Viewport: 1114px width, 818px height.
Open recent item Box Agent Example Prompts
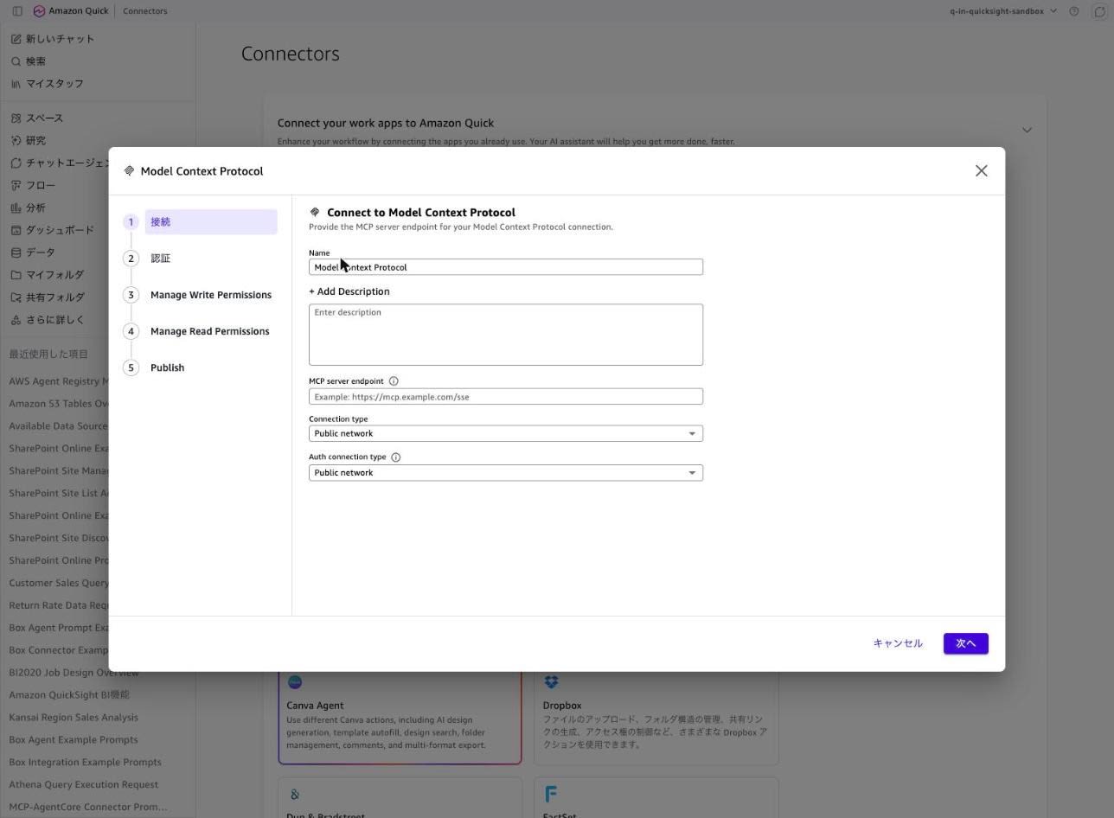(74, 740)
